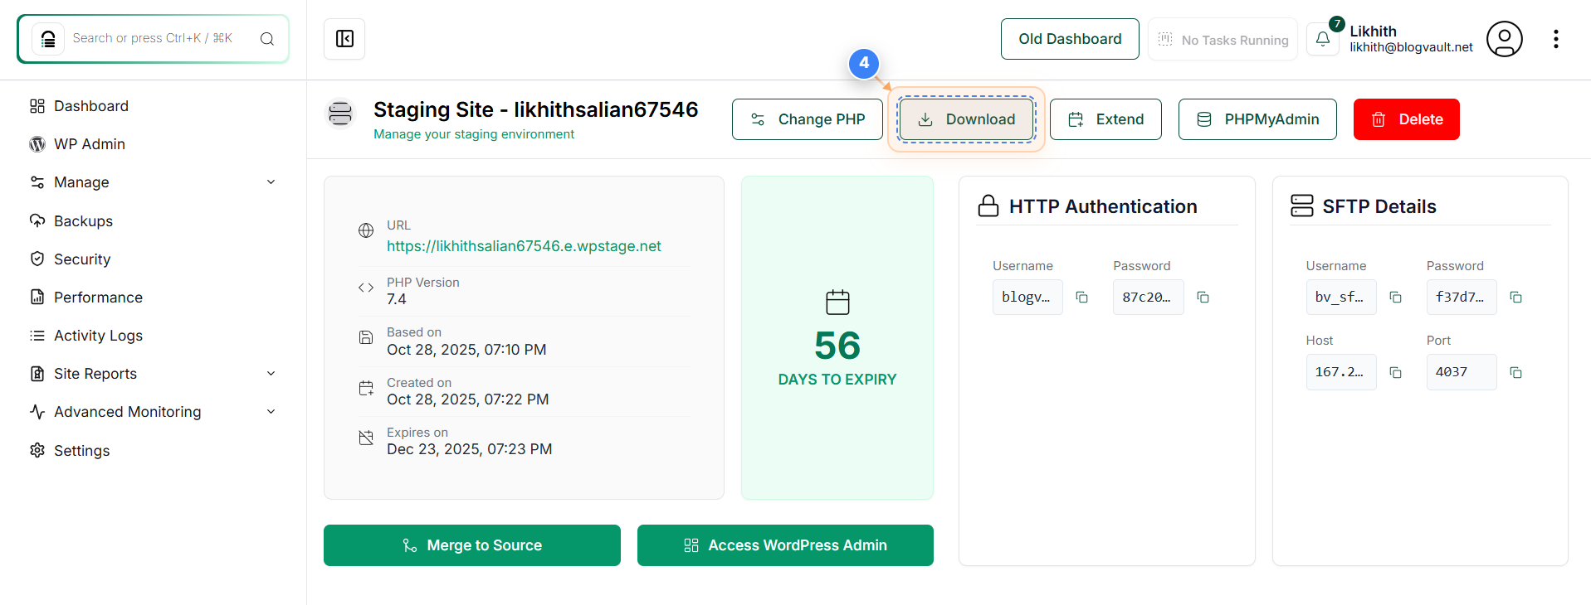Screen dimensions: 1591x605
Task: Click the likhith@blogvault.net account email
Action: click(1411, 47)
